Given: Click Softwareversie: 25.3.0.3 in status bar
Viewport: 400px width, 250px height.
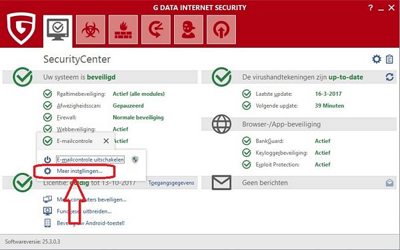Looking at the screenshot, I should tap(33, 241).
